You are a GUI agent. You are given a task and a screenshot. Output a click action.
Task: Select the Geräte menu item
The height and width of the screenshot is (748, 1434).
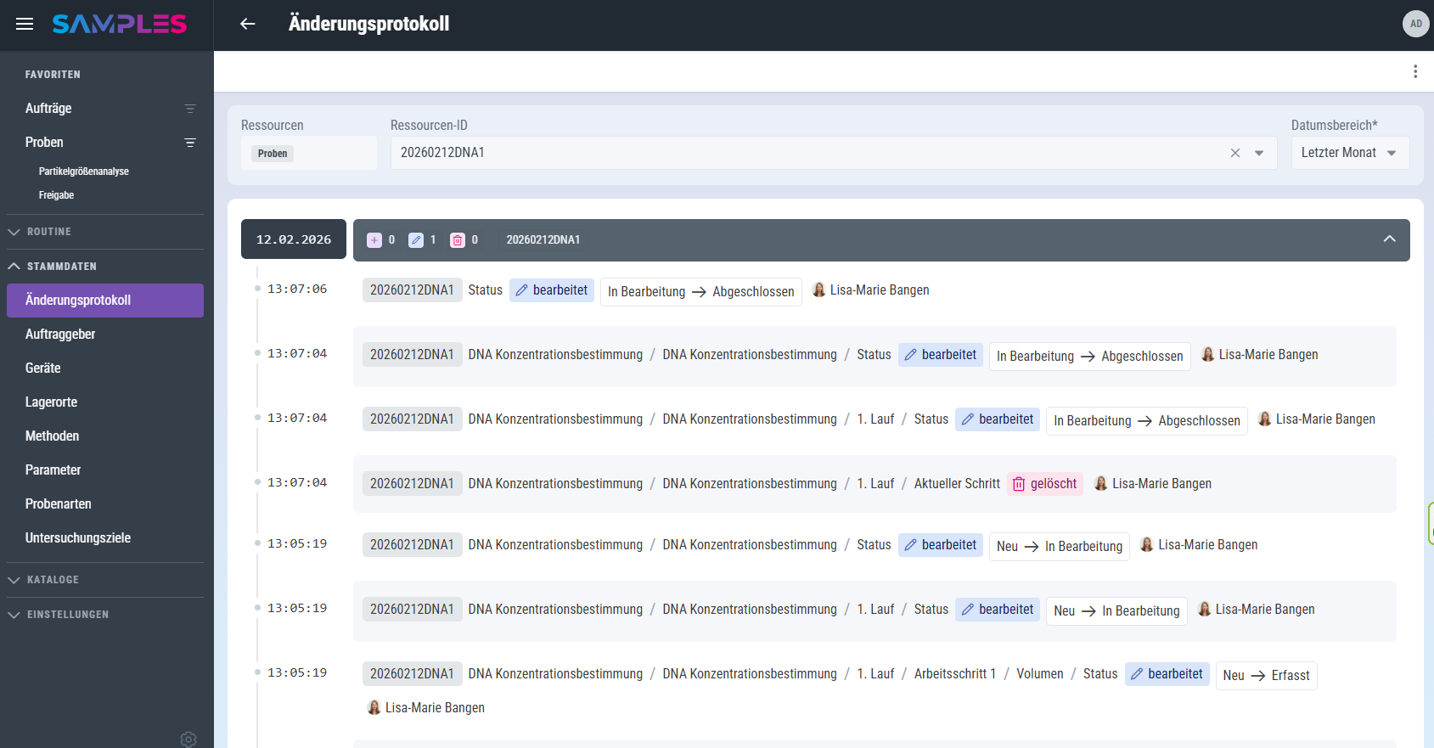point(43,368)
